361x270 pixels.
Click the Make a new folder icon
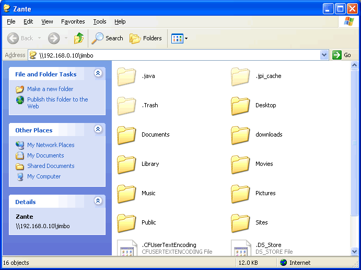click(20, 89)
